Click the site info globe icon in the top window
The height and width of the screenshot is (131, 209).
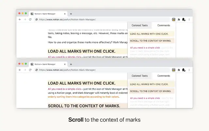tap(36, 20)
